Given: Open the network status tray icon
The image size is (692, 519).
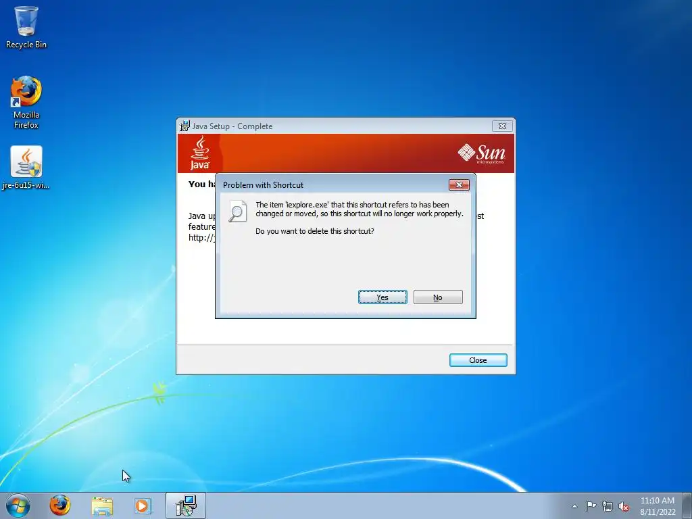Looking at the screenshot, I should (608, 506).
